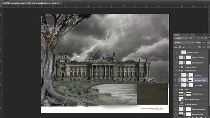Select the reflection layer mask thumbnail
Screen dimensions: 210x118
pyautogui.click(x=188, y=94)
